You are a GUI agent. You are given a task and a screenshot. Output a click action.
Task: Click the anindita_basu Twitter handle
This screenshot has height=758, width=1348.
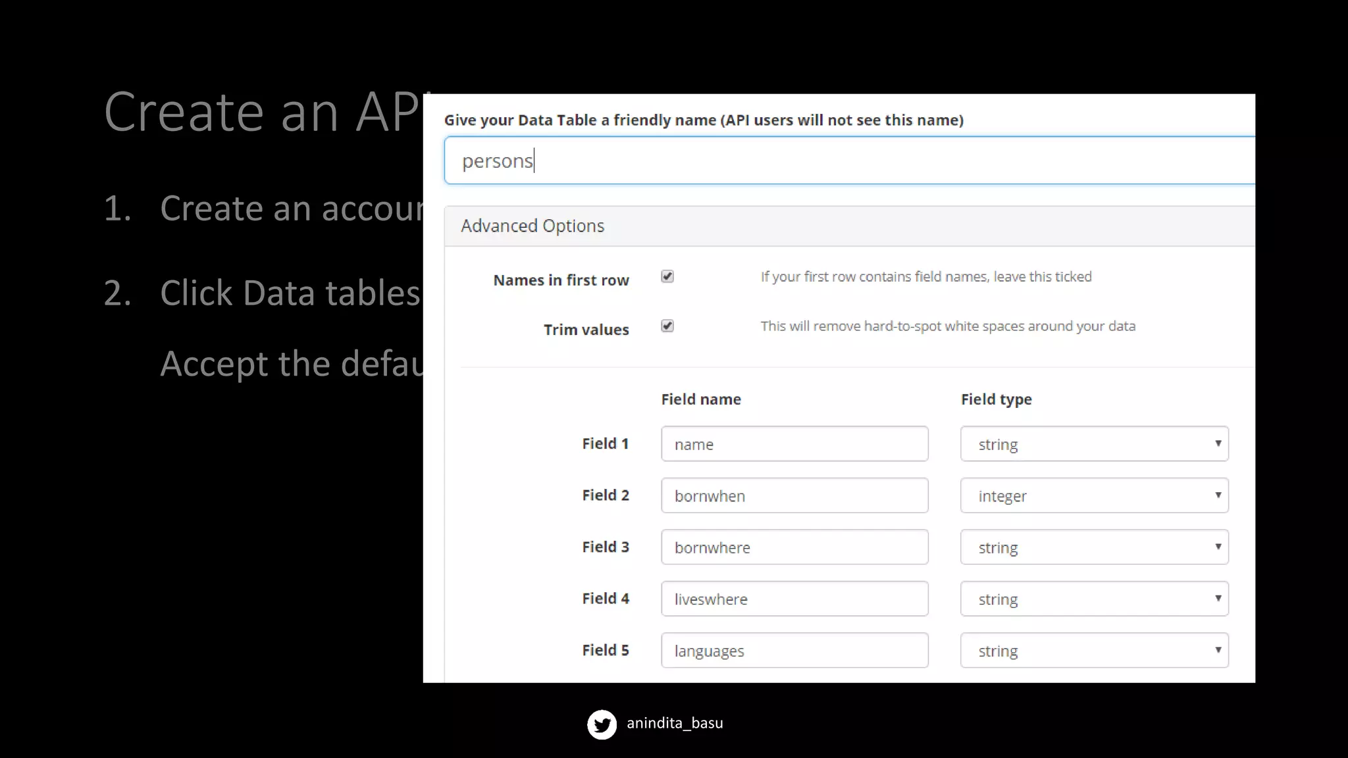pyautogui.click(x=675, y=723)
